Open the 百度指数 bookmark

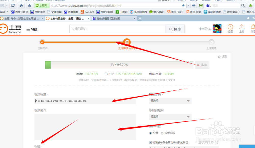pos(71,12)
